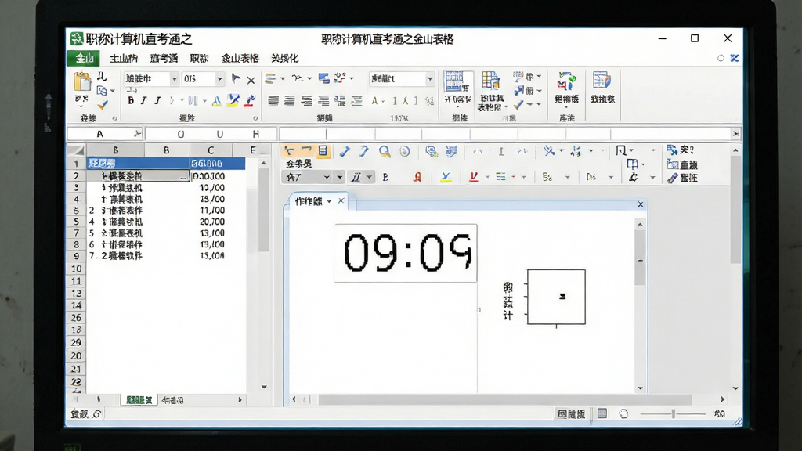Image resolution: width=802 pixels, height=451 pixels.
Task: Click the X icon beside the font size box
Action: click(x=251, y=80)
